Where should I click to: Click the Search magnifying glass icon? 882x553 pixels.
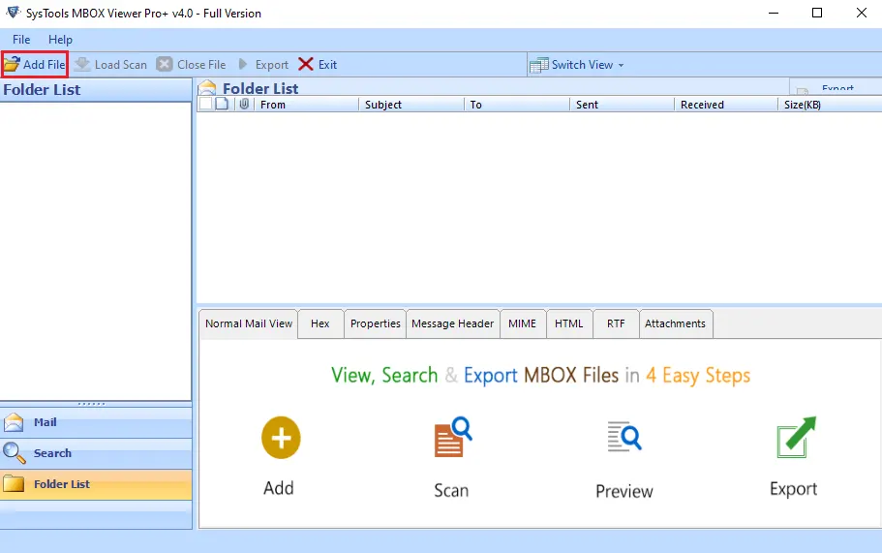tap(14, 453)
